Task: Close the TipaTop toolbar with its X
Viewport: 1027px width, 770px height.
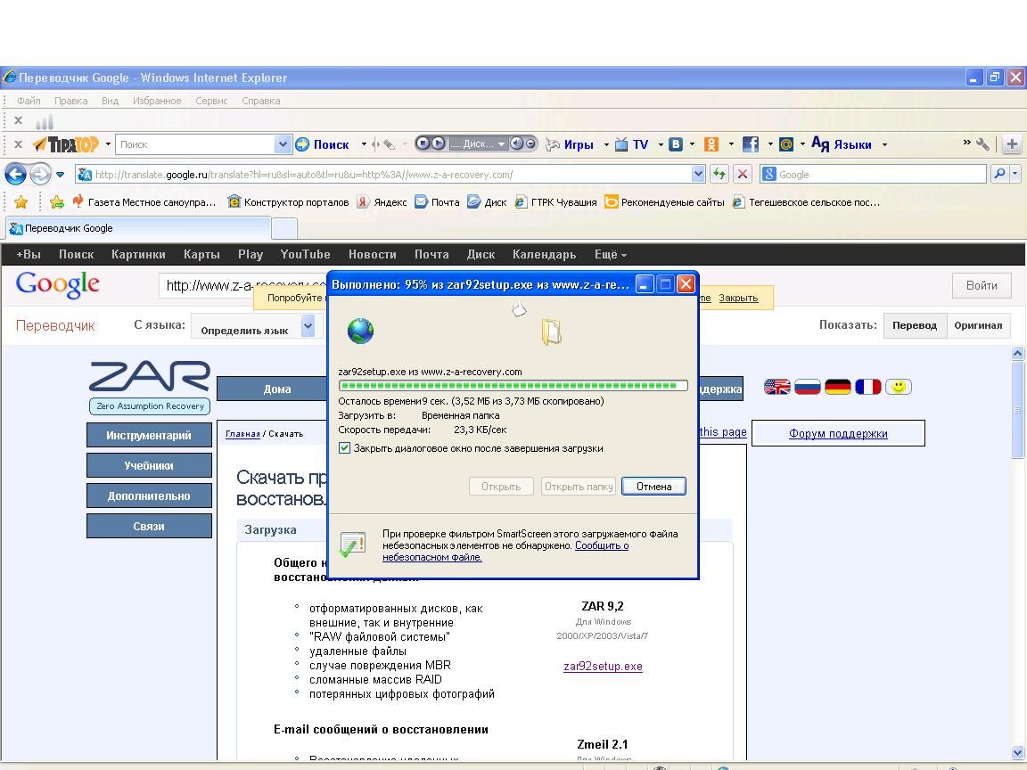Action: [x=19, y=144]
